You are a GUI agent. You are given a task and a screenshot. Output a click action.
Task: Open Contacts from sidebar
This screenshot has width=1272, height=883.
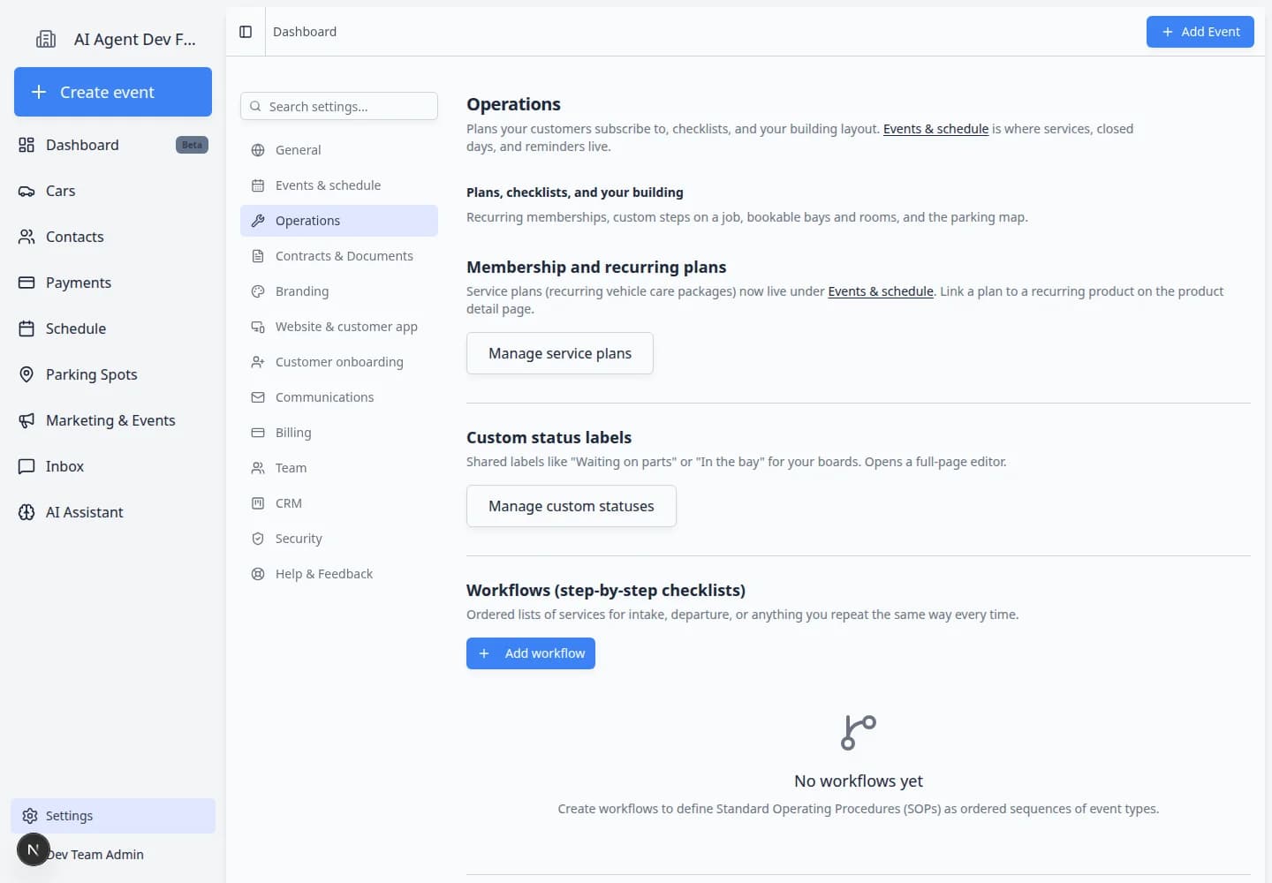point(113,237)
